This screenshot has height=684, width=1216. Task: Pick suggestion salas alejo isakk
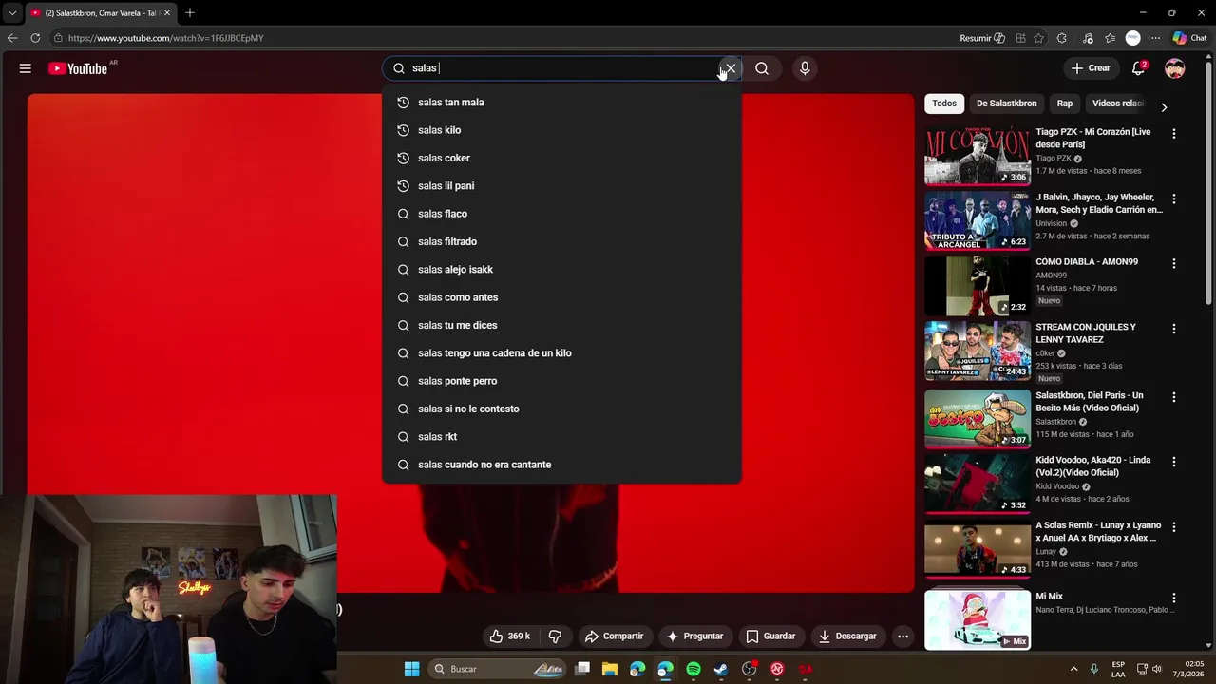pos(561,270)
